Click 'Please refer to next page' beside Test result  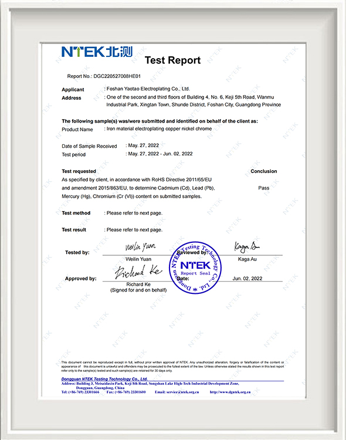134,230
